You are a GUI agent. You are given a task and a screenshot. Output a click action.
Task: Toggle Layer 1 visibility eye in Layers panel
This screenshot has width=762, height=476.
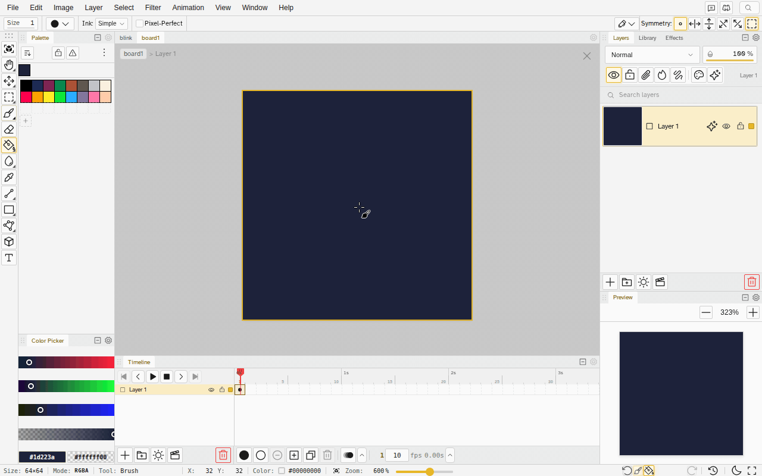pyautogui.click(x=726, y=126)
